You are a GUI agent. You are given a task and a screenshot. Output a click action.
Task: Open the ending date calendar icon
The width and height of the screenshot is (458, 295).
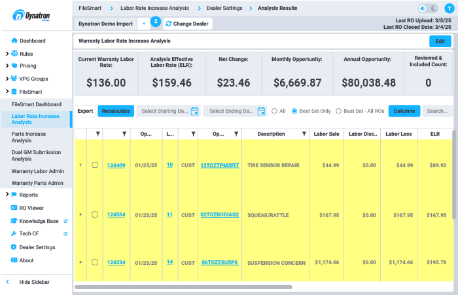262,111
